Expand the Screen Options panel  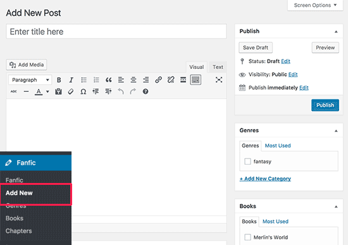click(x=315, y=5)
